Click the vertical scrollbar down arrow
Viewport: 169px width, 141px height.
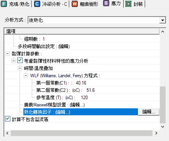tap(162, 127)
